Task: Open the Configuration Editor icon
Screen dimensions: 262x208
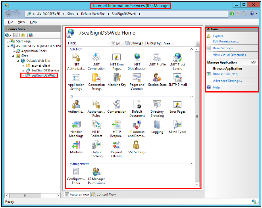Action: click(76, 173)
